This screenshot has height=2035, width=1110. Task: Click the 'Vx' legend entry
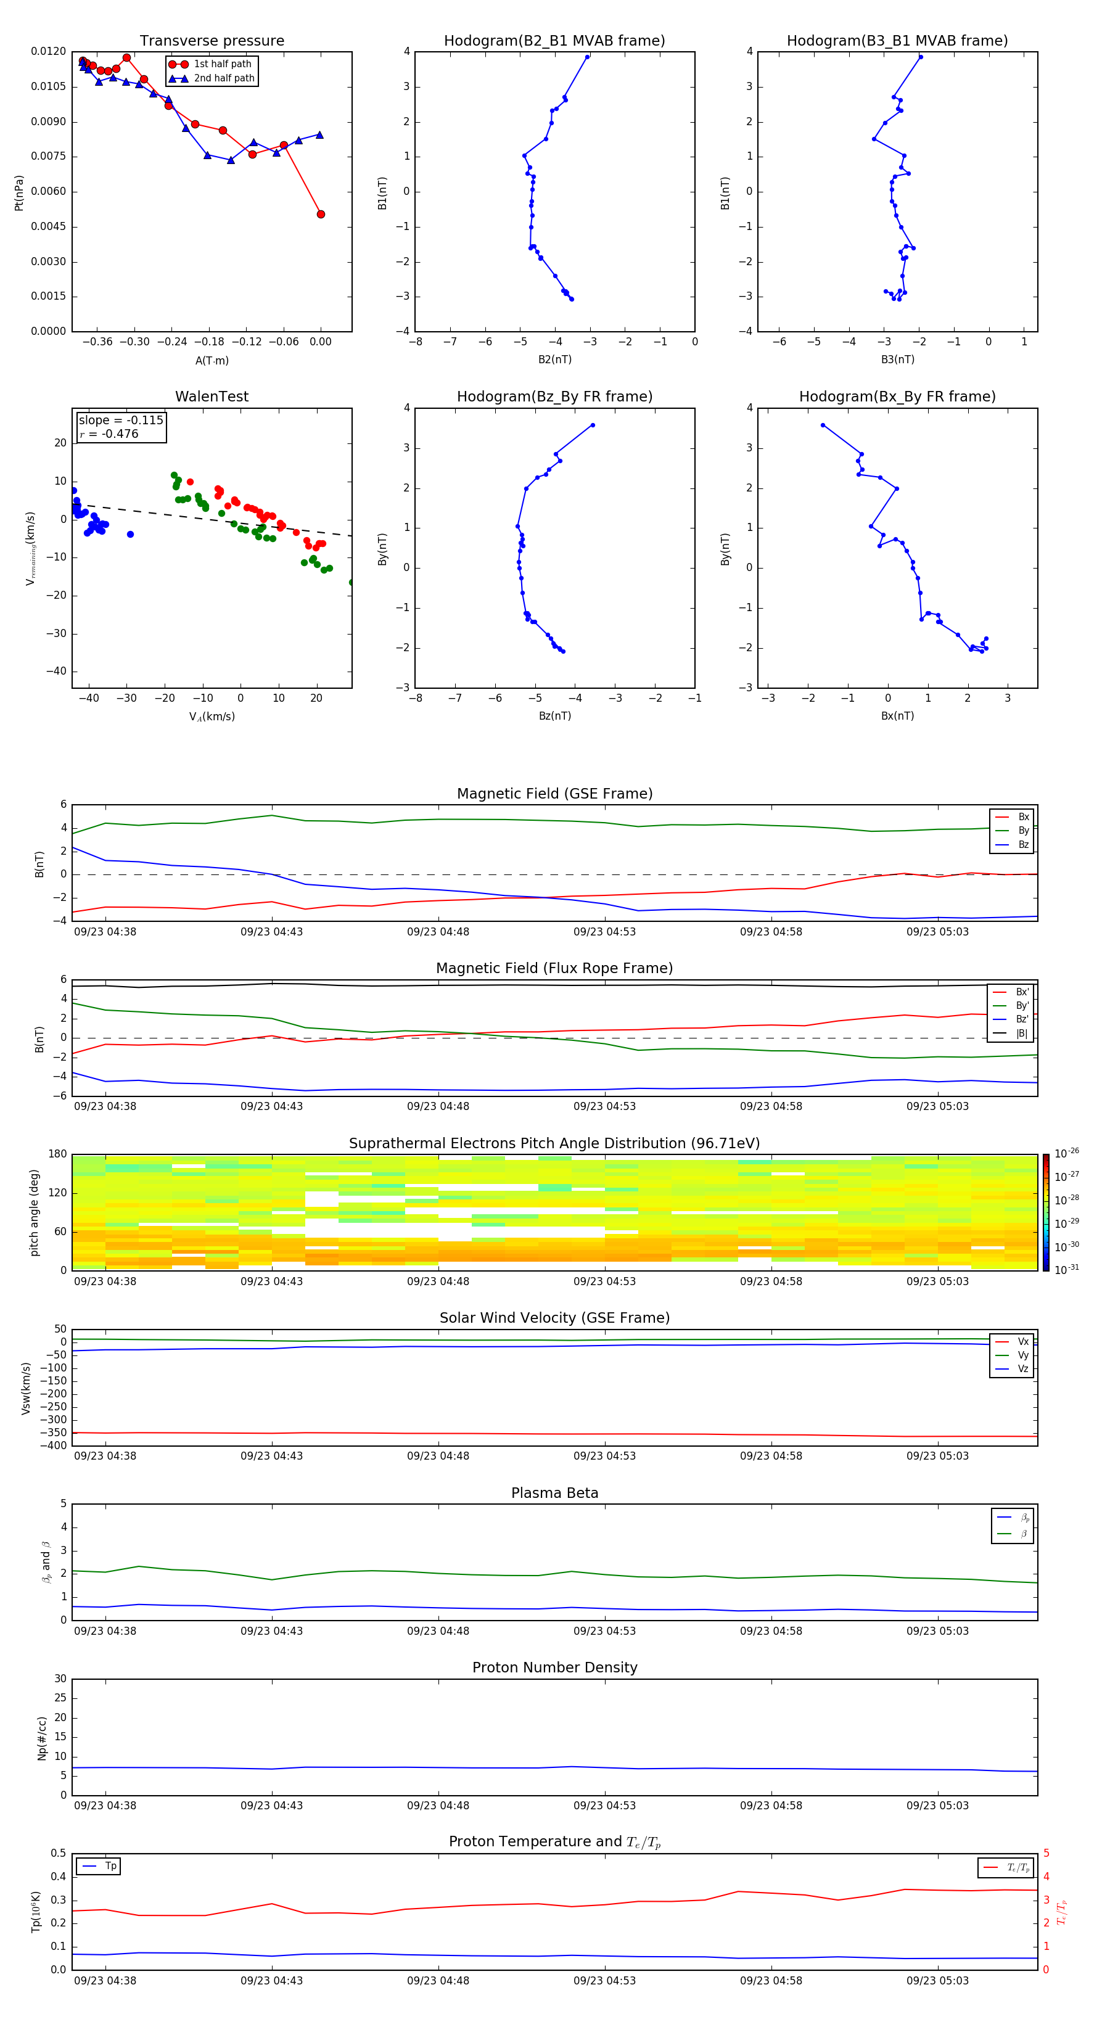point(1012,1341)
